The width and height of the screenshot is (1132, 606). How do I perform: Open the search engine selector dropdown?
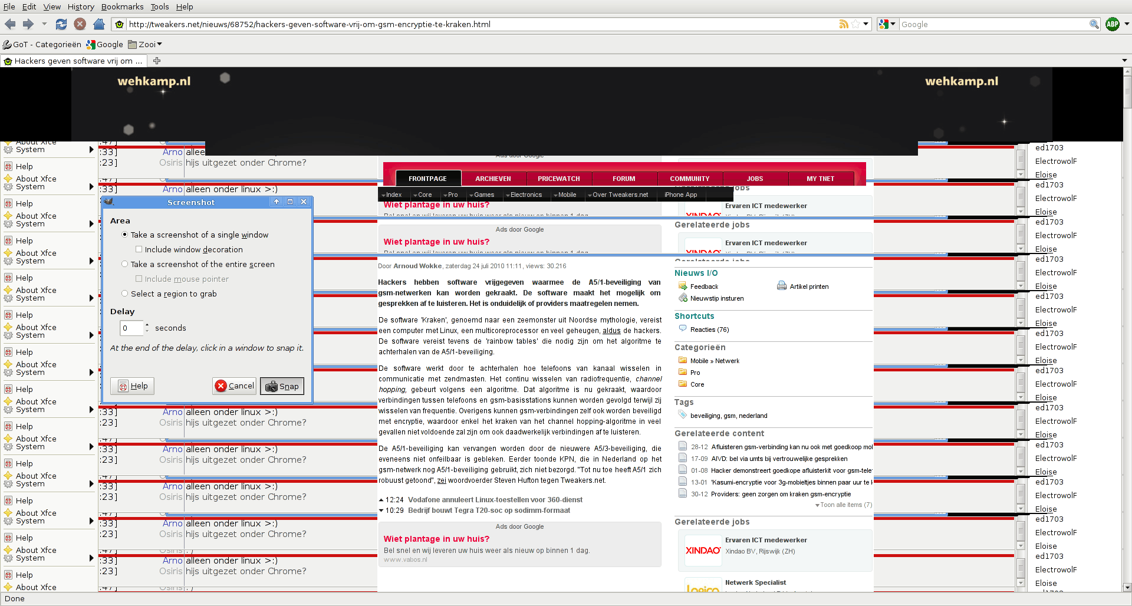[887, 24]
